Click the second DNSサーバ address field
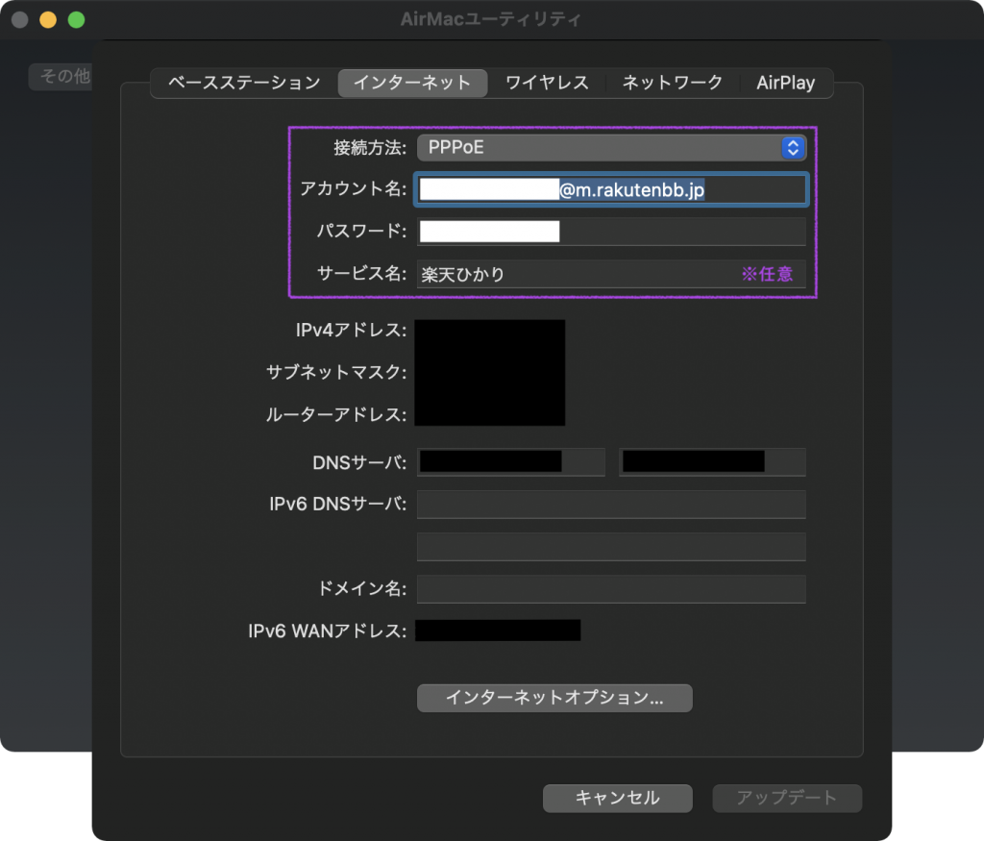Viewport: 984px width, 841px height. (x=712, y=461)
